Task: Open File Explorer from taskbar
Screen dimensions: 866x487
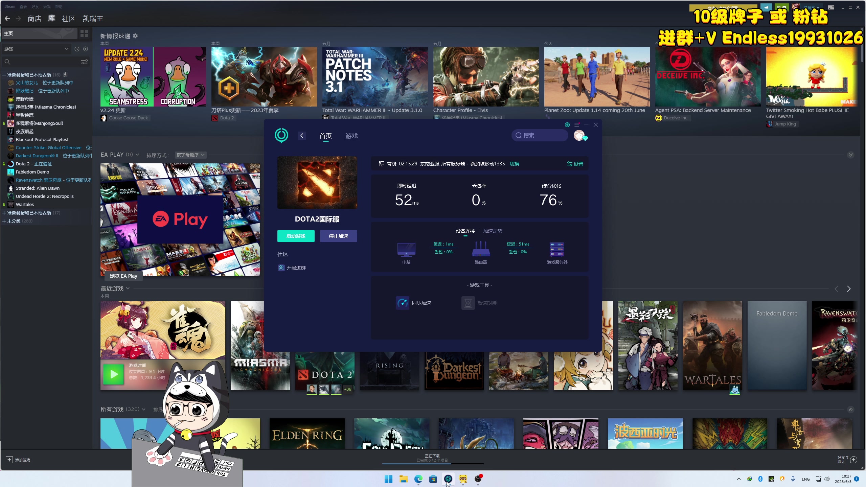Action: (x=404, y=479)
